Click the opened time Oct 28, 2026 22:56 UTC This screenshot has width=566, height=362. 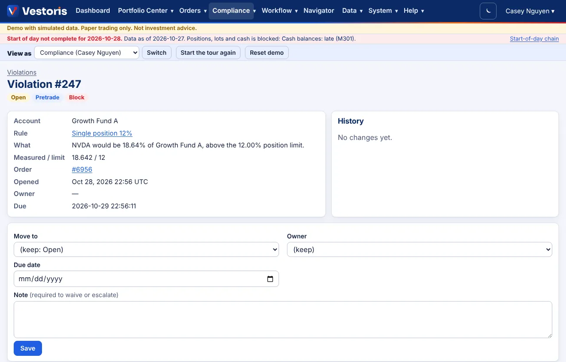(110, 182)
